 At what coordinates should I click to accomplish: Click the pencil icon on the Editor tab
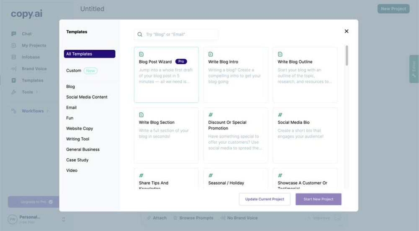[x=414, y=76]
